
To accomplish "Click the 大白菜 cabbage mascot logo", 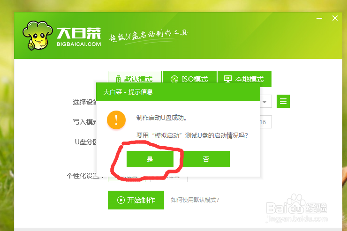I will pyautogui.click(x=38, y=35).
